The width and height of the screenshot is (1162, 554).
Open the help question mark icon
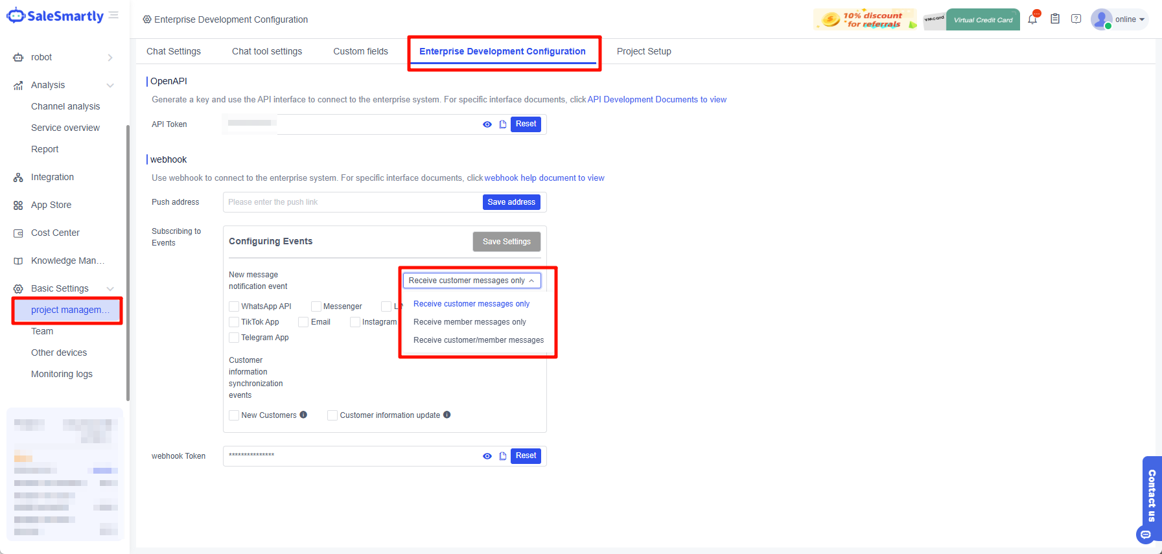click(x=1076, y=19)
